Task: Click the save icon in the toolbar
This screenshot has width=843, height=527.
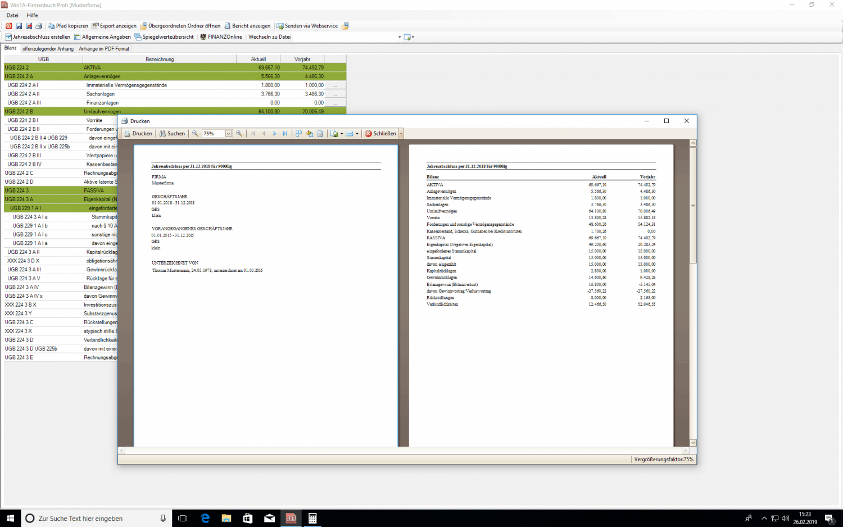Action: click(19, 26)
